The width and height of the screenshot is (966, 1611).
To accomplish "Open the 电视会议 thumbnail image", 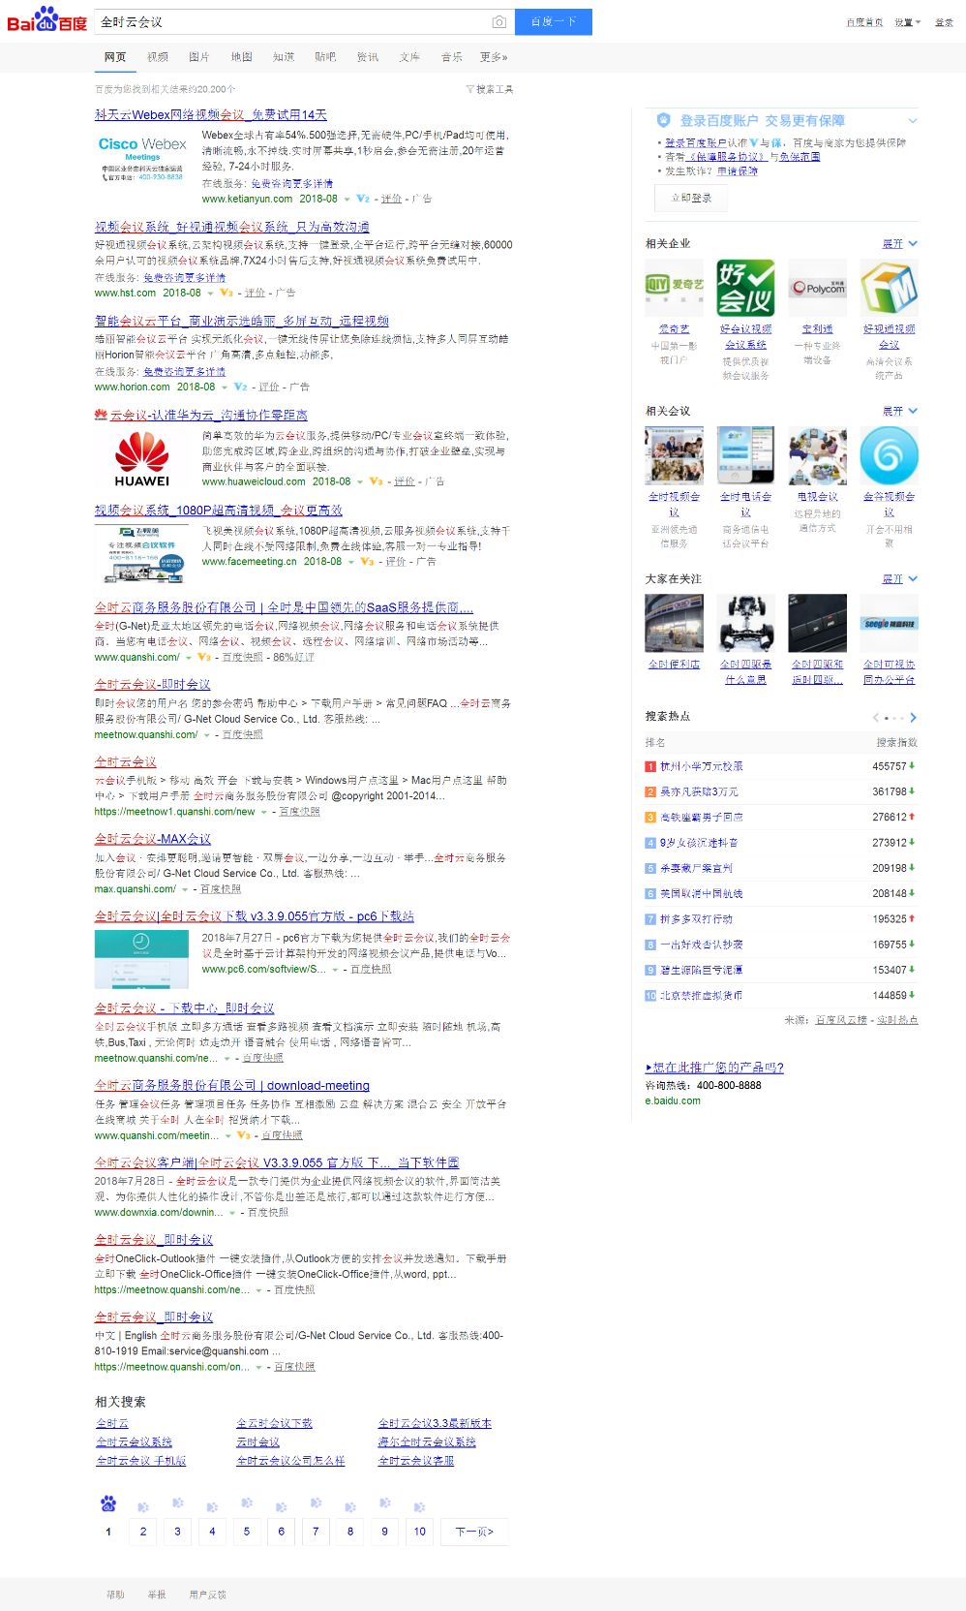I will click(x=818, y=455).
